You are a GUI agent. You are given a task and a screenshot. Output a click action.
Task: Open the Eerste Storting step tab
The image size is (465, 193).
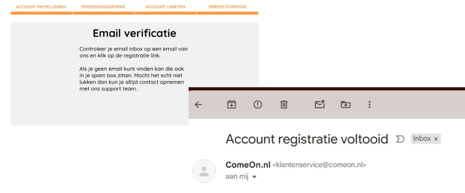tap(227, 7)
